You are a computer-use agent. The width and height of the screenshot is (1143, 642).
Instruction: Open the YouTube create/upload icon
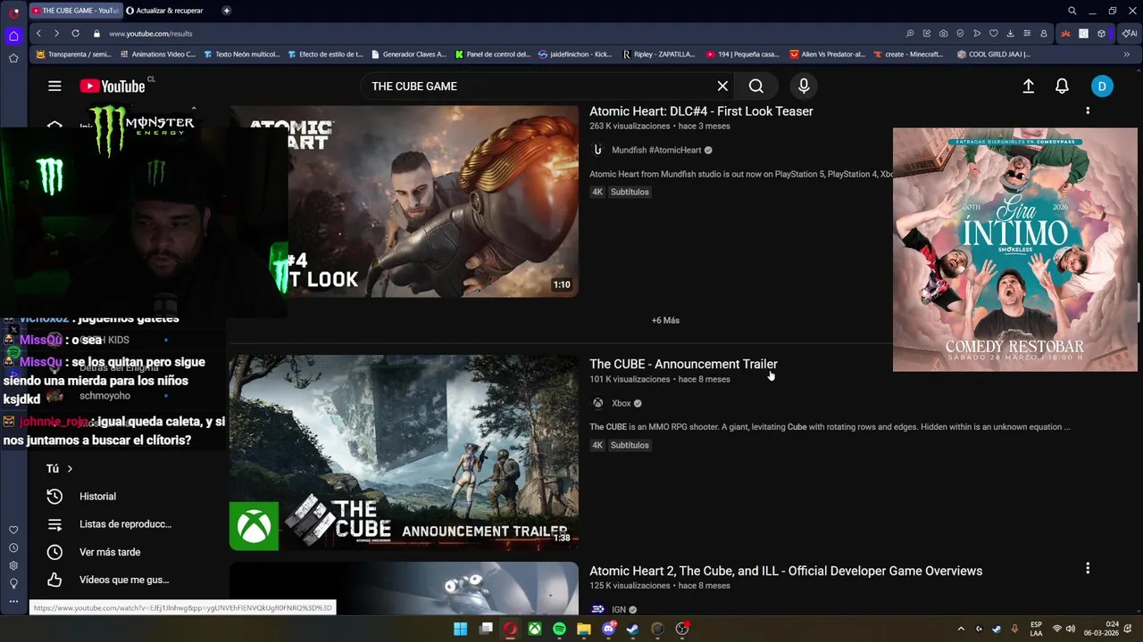click(x=1028, y=86)
